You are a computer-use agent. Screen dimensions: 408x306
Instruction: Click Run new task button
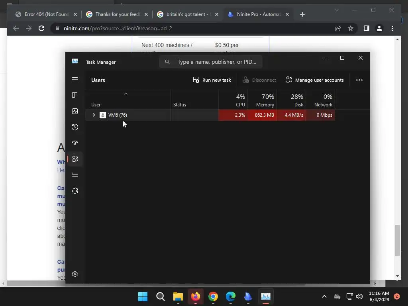[x=212, y=80]
